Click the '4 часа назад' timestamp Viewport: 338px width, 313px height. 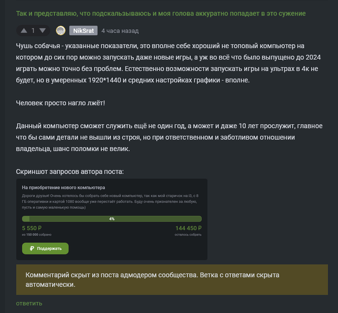point(120,31)
